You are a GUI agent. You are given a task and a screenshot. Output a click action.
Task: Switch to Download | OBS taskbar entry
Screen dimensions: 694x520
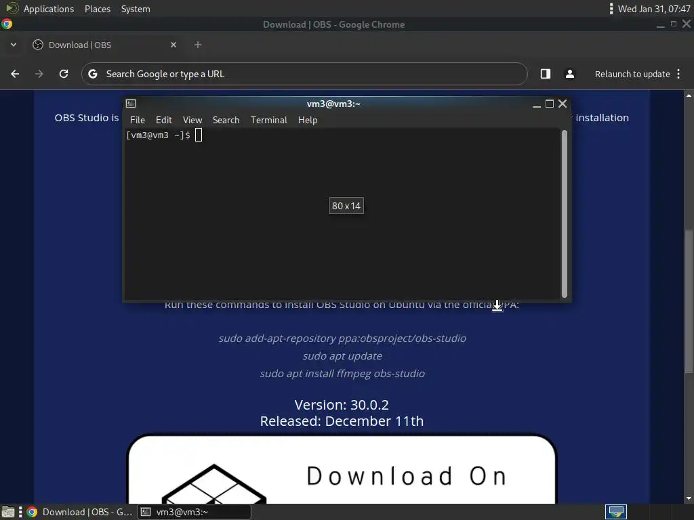click(x=80, y=512)
